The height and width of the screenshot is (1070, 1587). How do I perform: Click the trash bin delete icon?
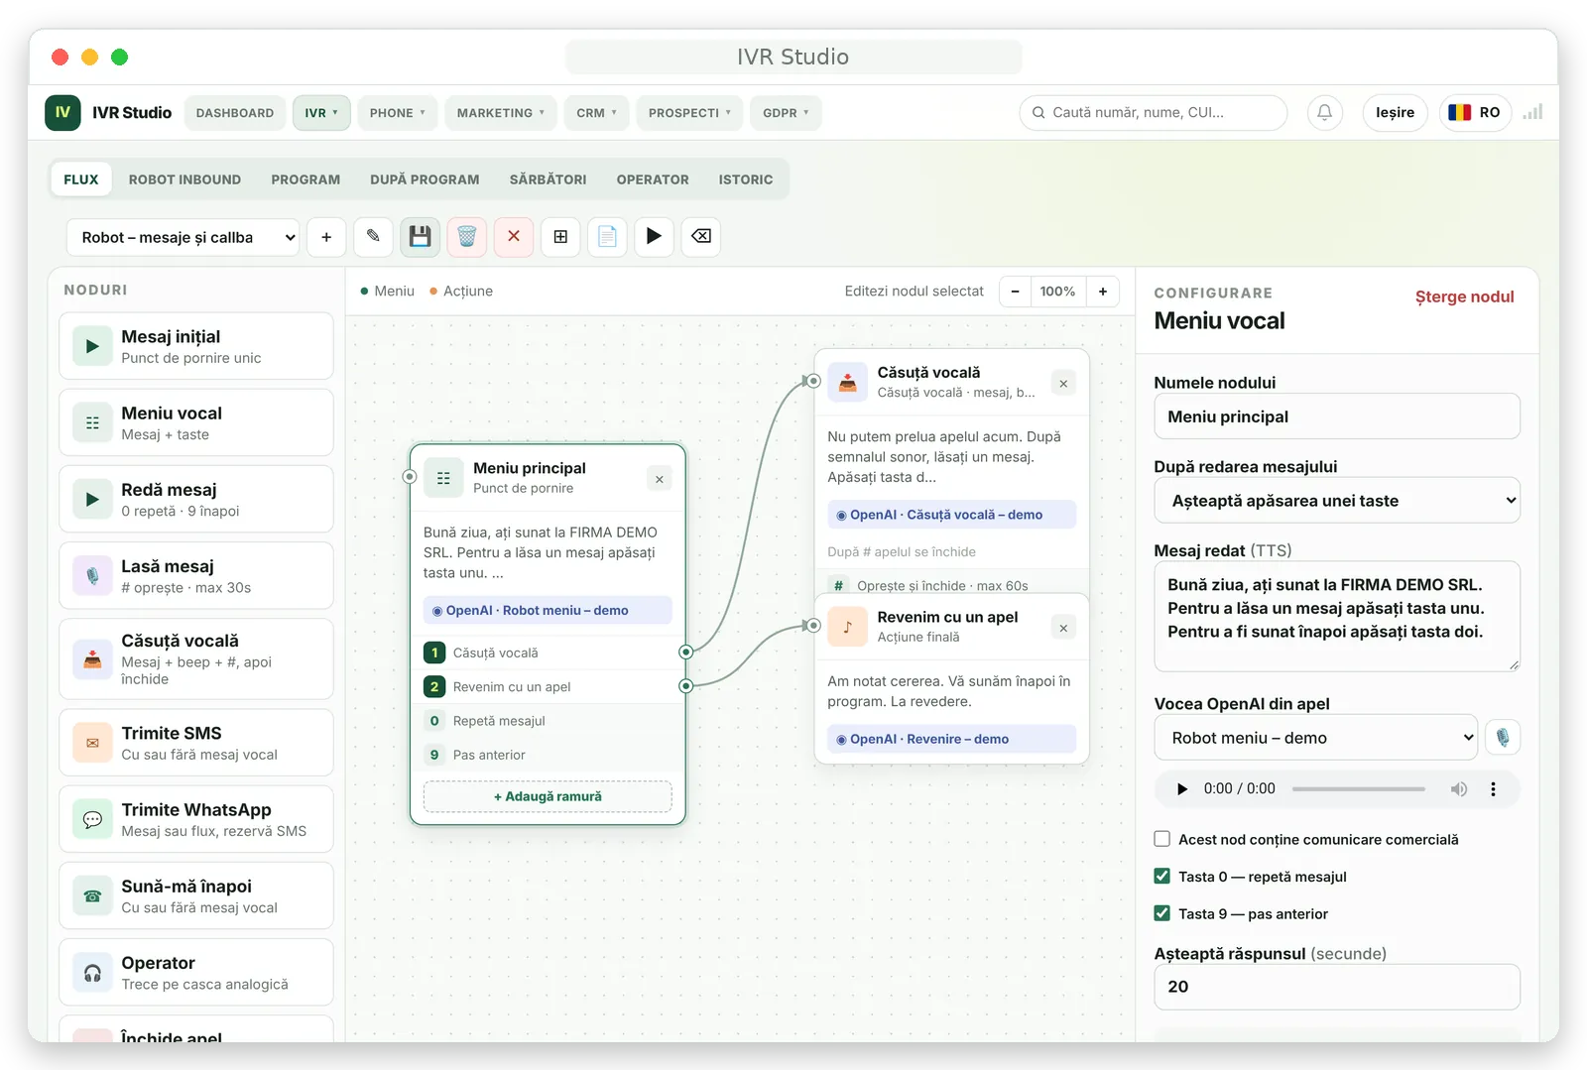tap(467, 237)
